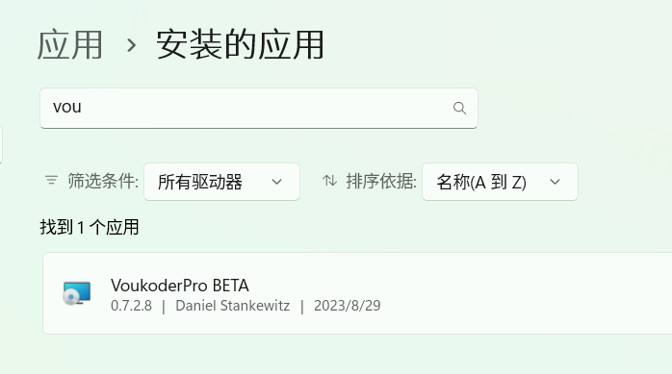Screen dimensions: 672x374
Task: Click the version 0.7.2.8 text
Action: pos(131,306)
